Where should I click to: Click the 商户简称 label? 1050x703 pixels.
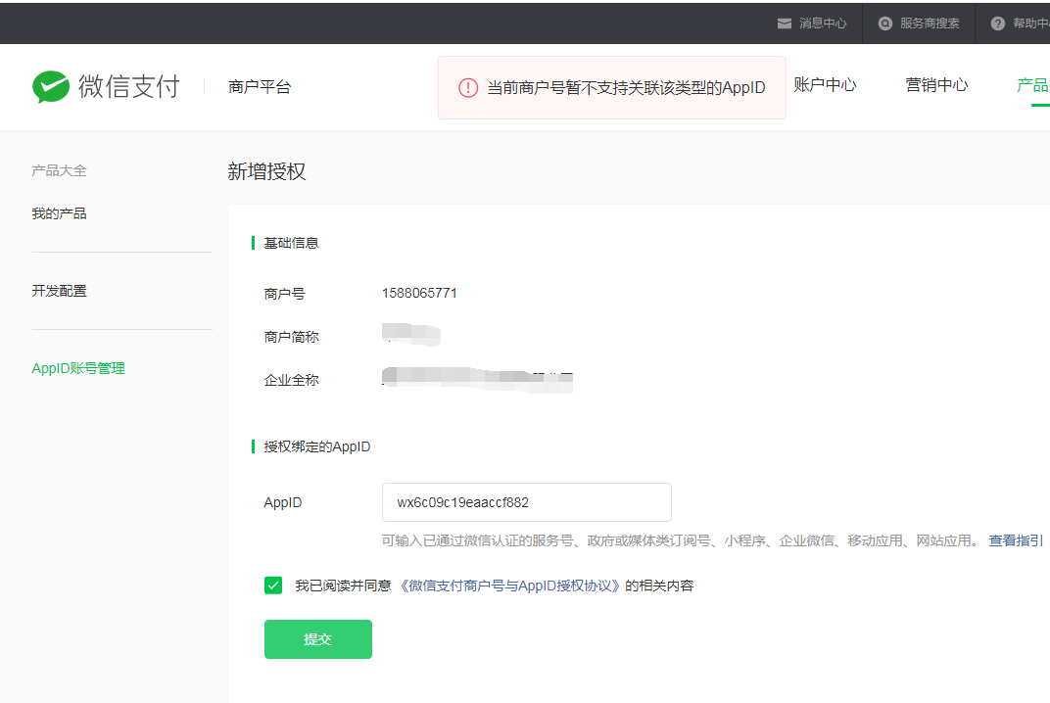pyautogui.click(x=291, y=337)
